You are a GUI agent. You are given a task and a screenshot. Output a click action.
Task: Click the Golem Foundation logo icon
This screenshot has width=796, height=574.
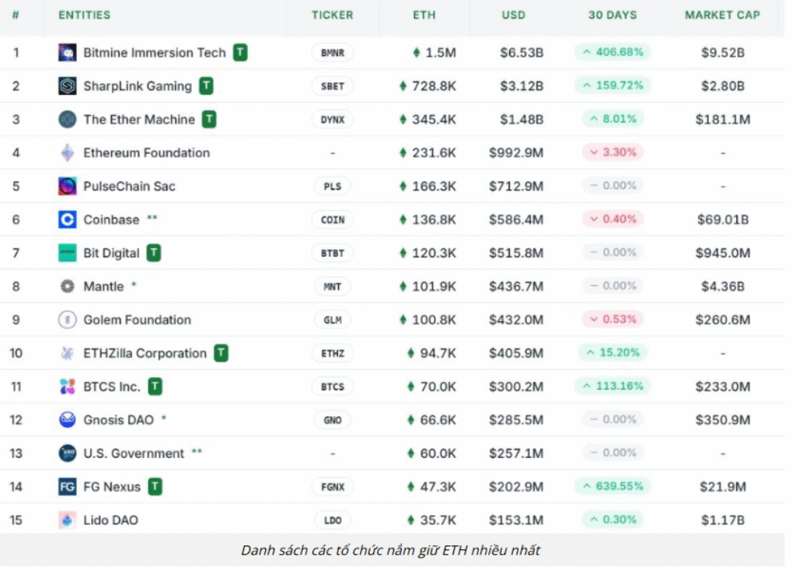(x=68, y=320)
